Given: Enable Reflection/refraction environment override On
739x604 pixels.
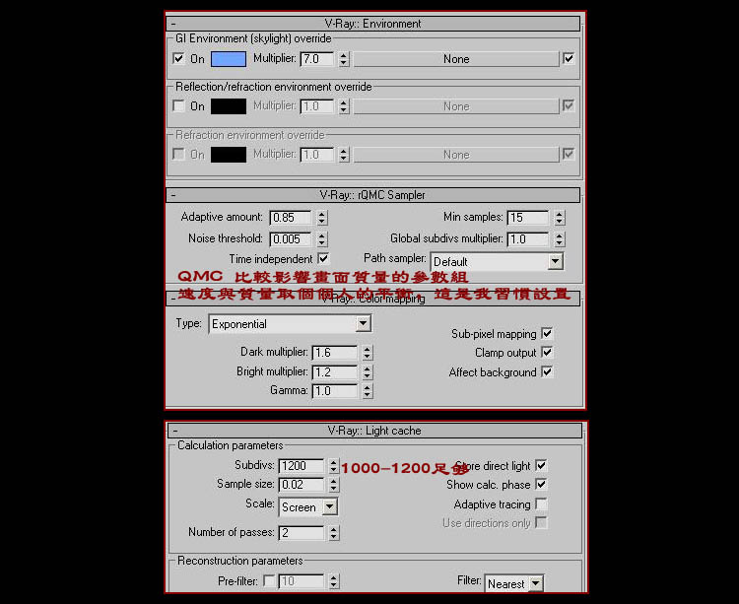Looking at the screenshot, I should pyautogui.click(x=178, y=105).
